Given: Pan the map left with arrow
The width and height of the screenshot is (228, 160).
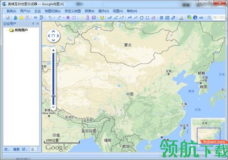Looking at the screenshot, I should click(49, 36).
